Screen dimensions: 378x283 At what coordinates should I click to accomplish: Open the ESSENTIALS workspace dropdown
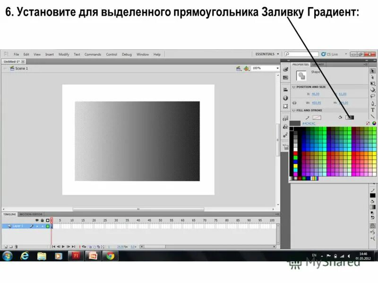point(267,54)
